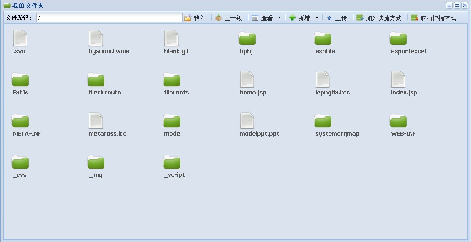Open the fileroots folder icon
The width and height of the screenshot is (471, 242).
pyautogui.click(x=172, y=80)
